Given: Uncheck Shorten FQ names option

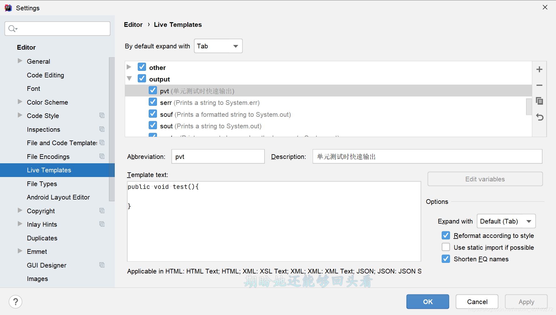Looking at the screenshot, I should [446, 259].
